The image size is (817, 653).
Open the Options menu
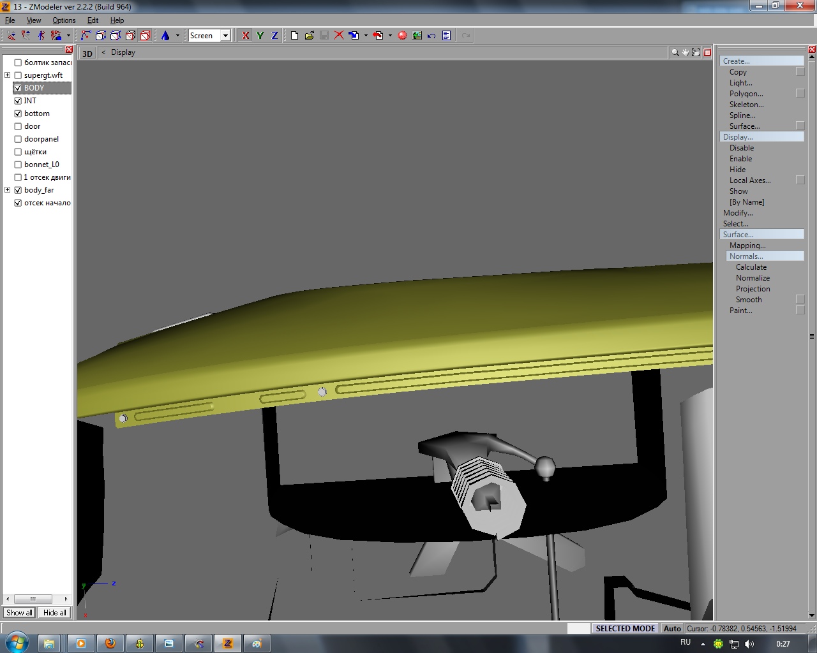point(64,20)
